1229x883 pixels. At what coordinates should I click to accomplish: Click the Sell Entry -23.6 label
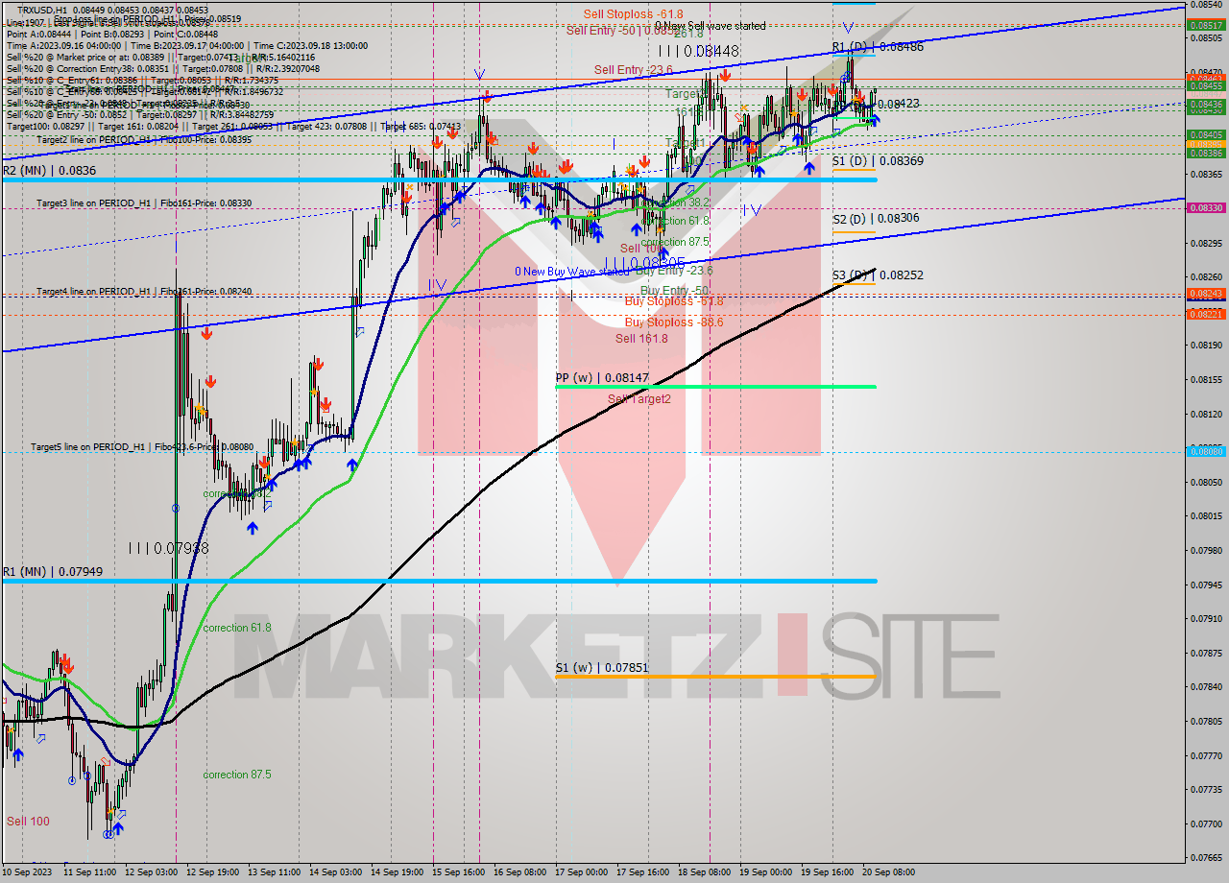coord(634,69)
